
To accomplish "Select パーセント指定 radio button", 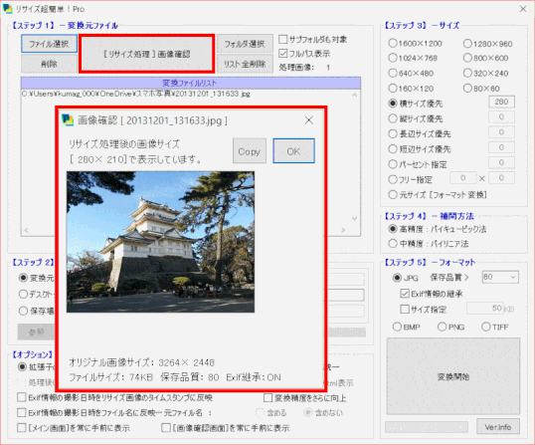I will click(393, 164).
